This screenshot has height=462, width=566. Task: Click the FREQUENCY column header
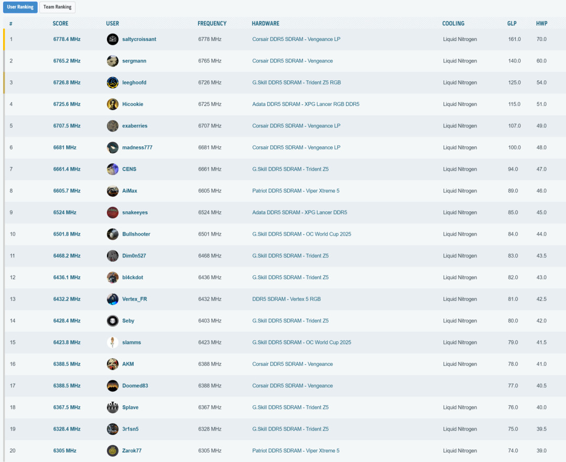212,24
